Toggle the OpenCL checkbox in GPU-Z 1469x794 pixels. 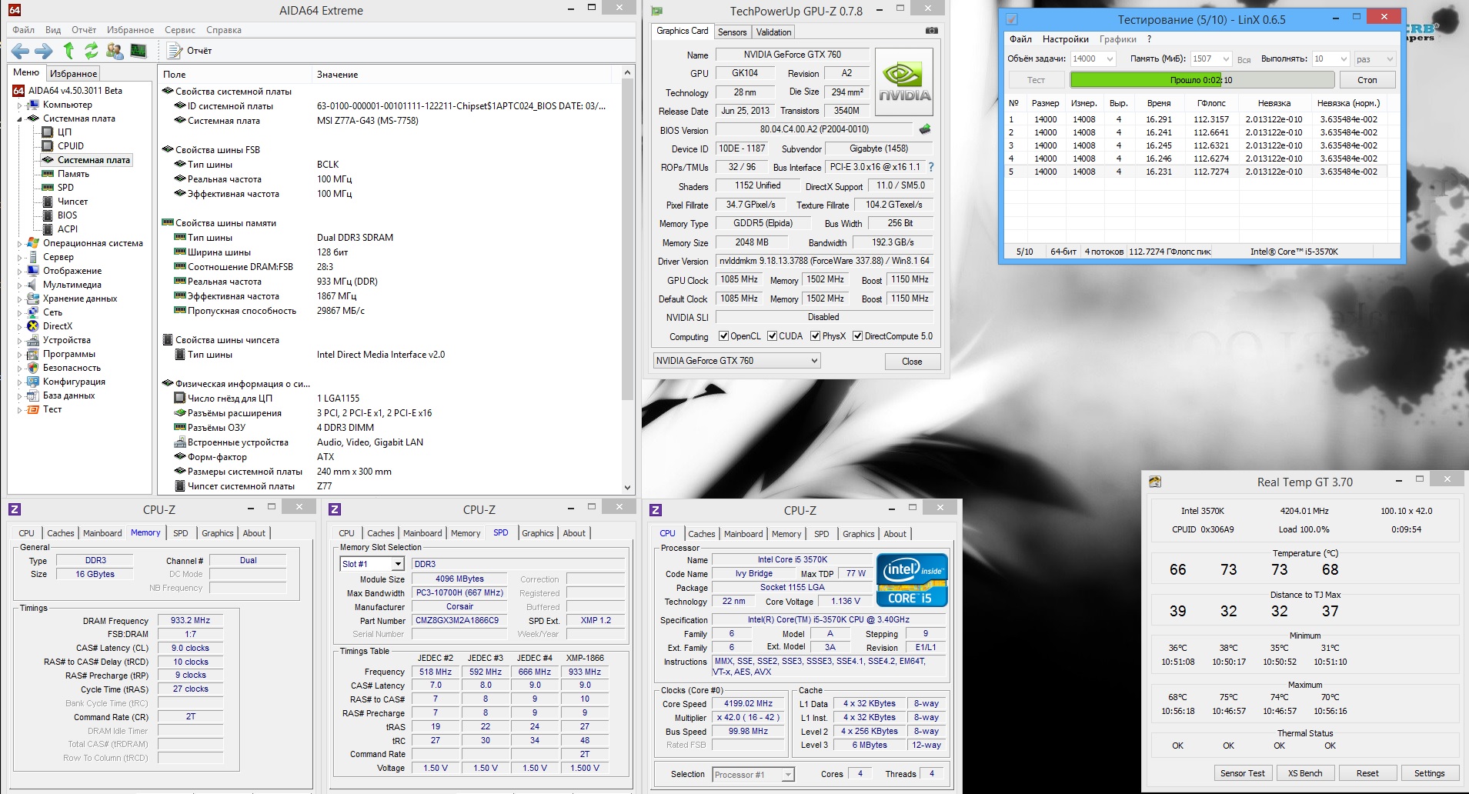tap(723, 336)
